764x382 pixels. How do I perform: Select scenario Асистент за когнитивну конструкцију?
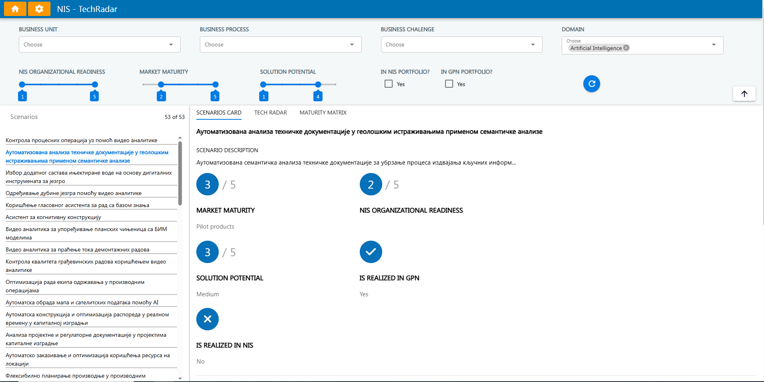(x=91, y=217)
